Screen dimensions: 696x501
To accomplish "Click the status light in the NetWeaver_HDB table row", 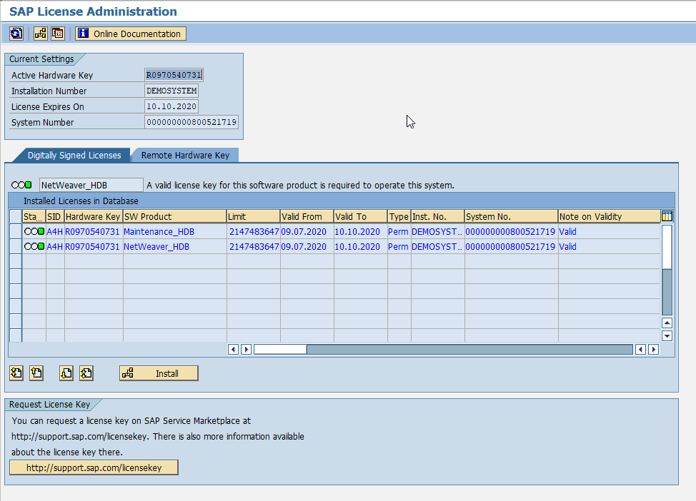I will click(x=34, y=246).
